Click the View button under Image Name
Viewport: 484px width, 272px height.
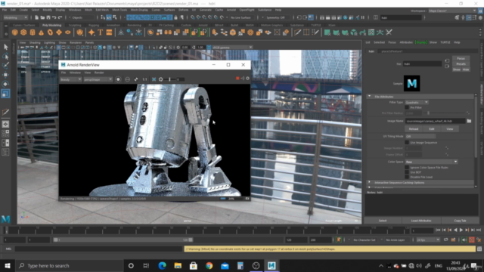pyautogui.click(x=450, y=129)
